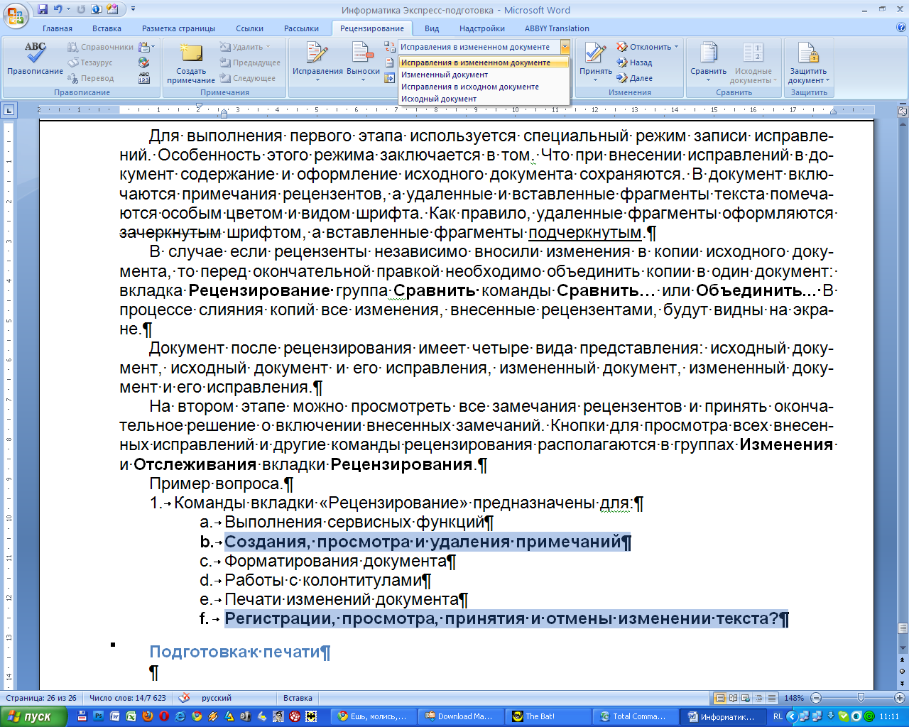Expand the Защитить документ dropdown
Image resolution: width=909 pixels, height=727 pixels.
click(x=827, y=80)
